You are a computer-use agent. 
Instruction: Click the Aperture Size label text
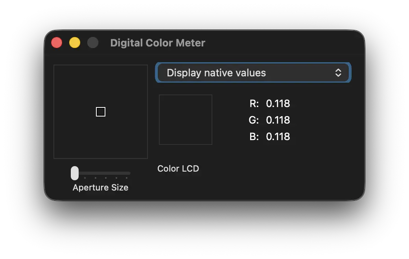pyautogui.click(x=100, y=187)
